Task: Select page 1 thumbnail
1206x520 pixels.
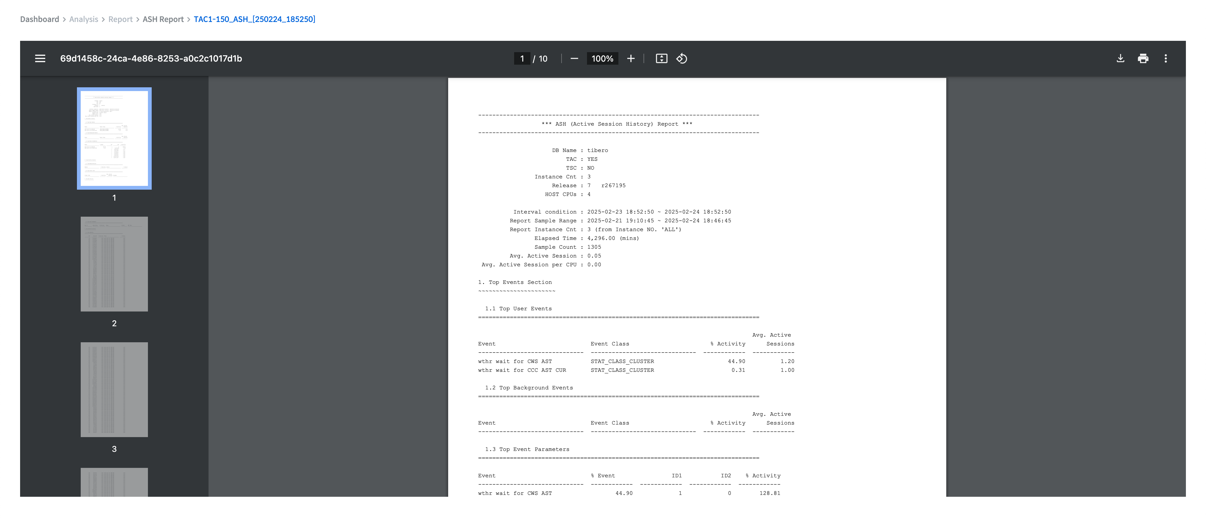Action: coord(114,138)
